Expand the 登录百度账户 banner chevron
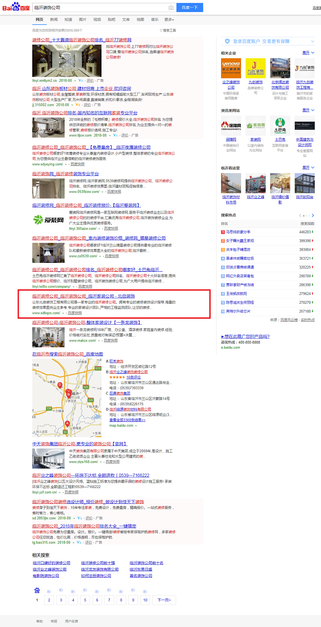The width and height of the screenshot is (321, 627). 313,41
